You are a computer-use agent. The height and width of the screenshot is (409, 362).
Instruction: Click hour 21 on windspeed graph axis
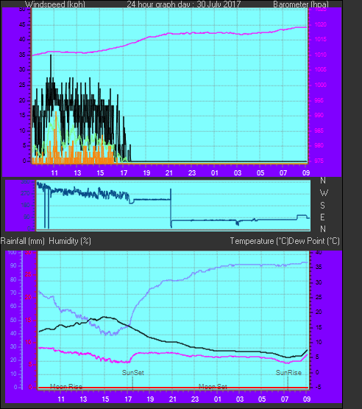tap(169, 172)
